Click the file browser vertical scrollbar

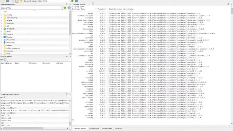tap(70, 24)
